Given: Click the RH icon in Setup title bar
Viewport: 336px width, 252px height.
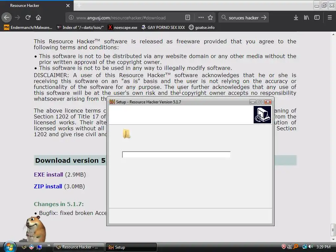Looking at the screenshot, I should [x=112, y=102].
